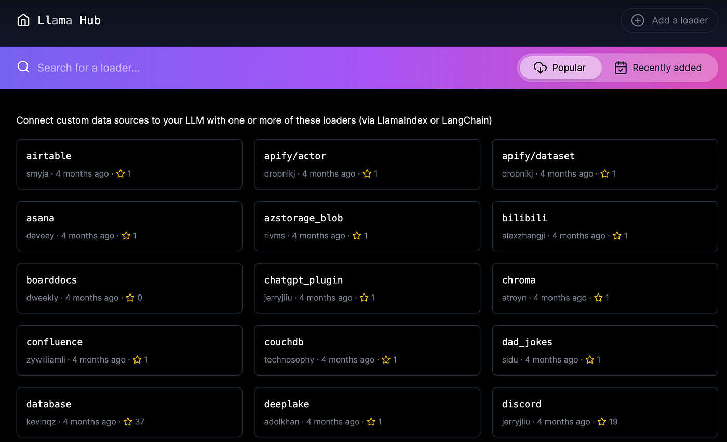727x442 pixels.
Task: Click the plus icon in Add a loader
Action: [x=638, y=20]
